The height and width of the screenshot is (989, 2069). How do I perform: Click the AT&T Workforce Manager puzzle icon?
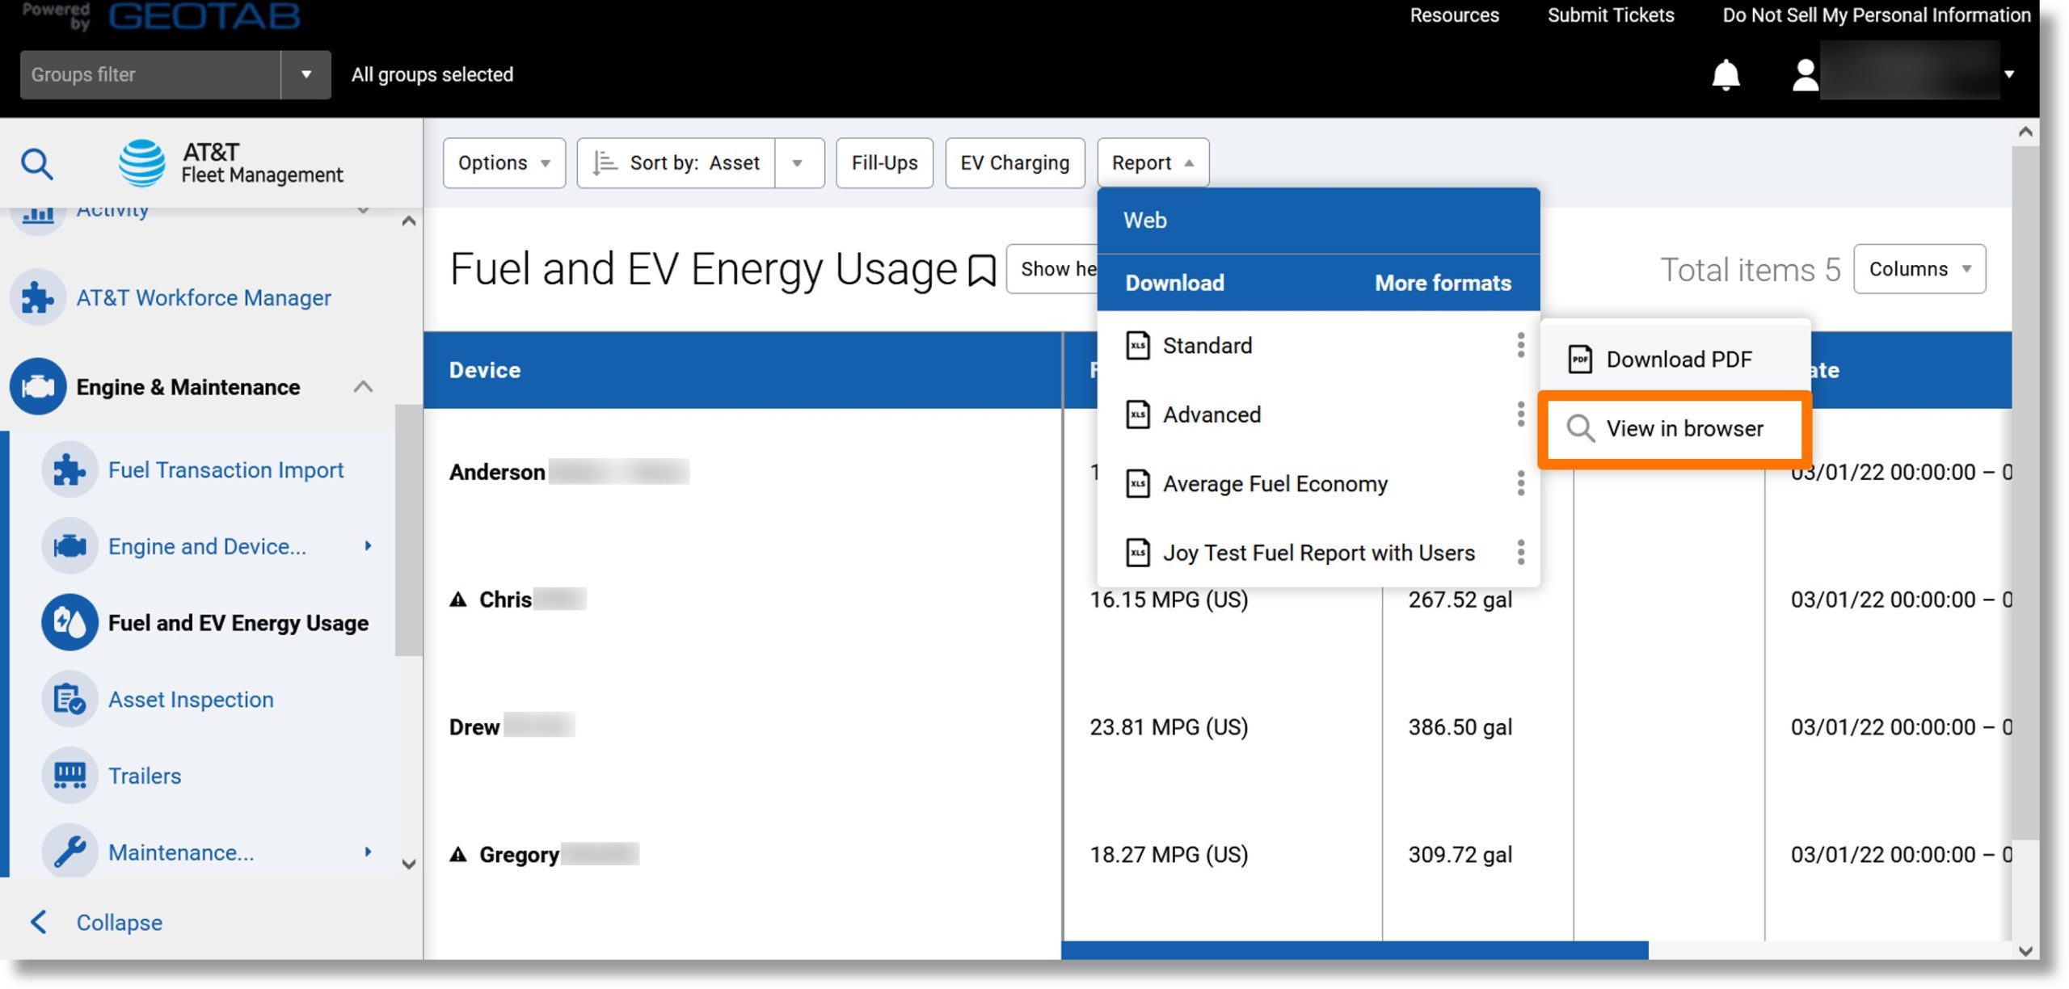(37, 298)
